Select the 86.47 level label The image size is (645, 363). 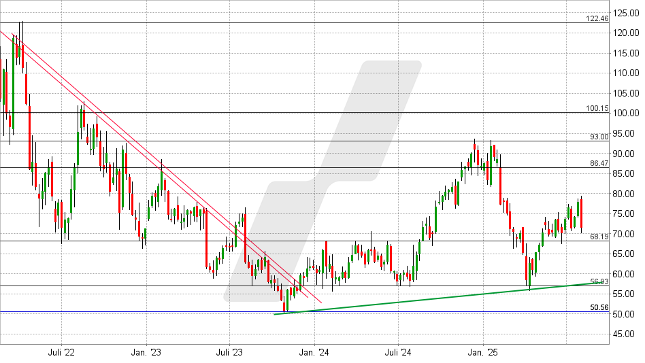599,163
